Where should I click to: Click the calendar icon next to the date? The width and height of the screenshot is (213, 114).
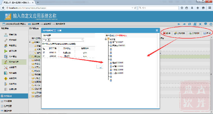tap(4, 24)
